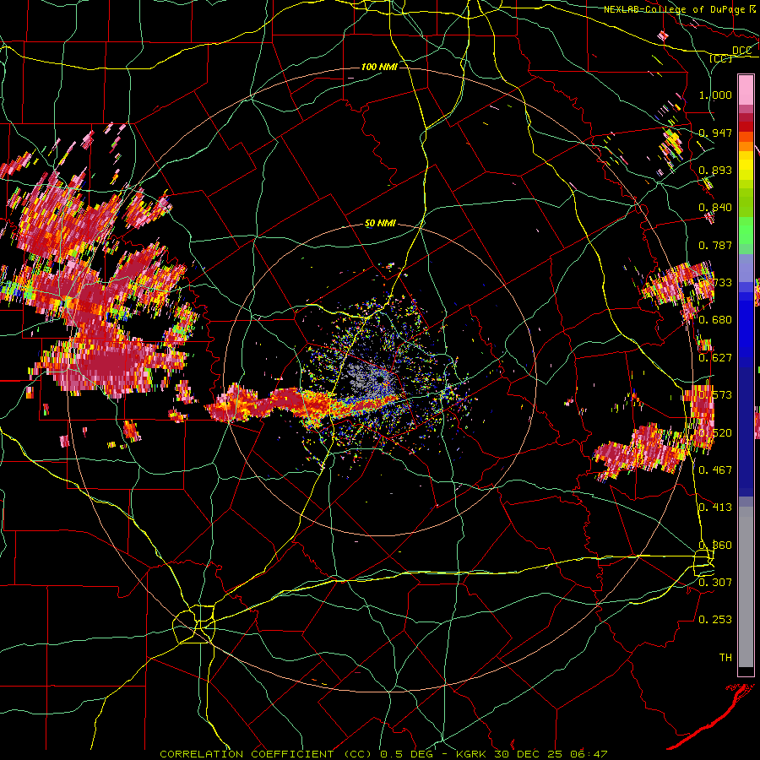The image size is (760, 760).
Task: Click the 1.000 value on the color scale
Action: coord(715,95)
